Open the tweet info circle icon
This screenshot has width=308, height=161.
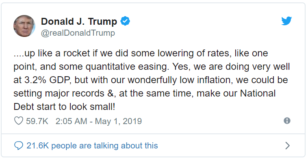point(287,120)
